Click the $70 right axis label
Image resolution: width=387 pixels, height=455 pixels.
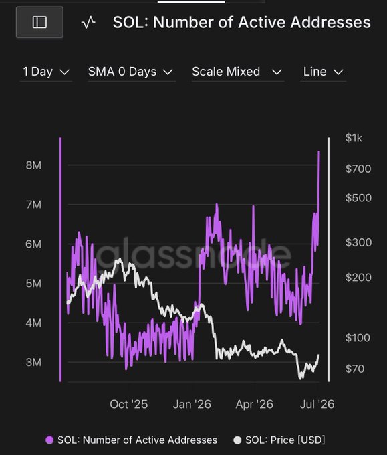355,369
